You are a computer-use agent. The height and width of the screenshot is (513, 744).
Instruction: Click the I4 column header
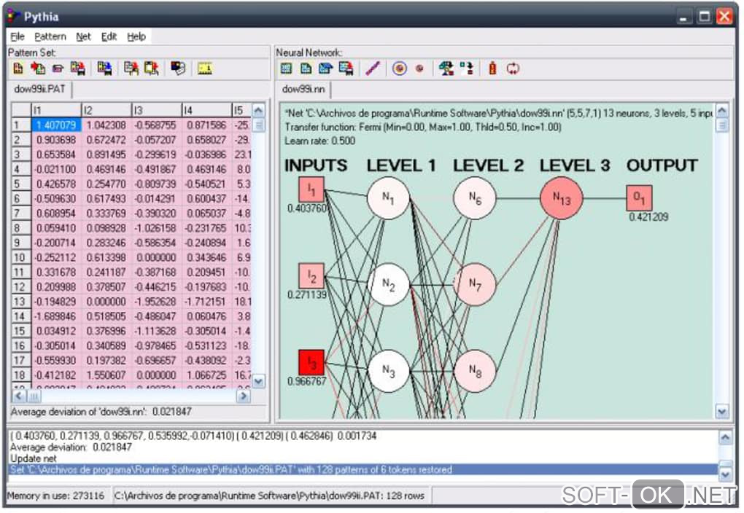click(207, 111)
